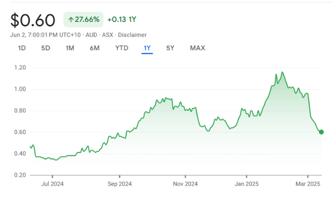Click the Sep 2024 axis label
This screenshot has height=197, width=331.
[119, 184]
